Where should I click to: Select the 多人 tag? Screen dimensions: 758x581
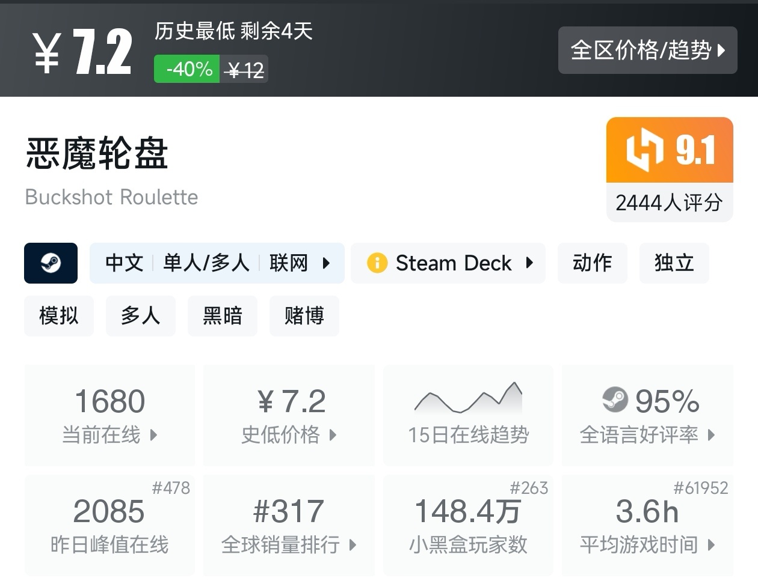pos(141,315)
